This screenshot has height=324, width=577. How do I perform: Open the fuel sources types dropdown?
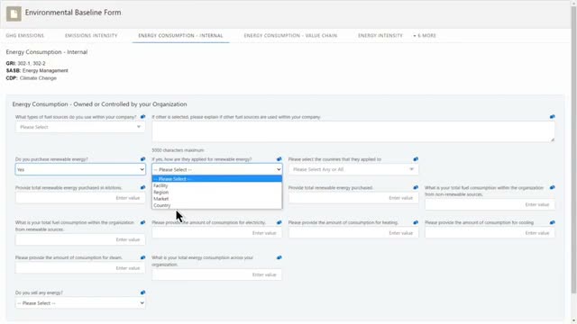coord(80,127)
